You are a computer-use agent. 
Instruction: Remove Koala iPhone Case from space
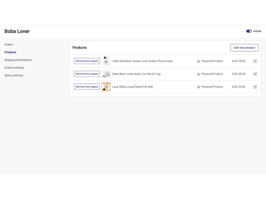coord(87,61)
